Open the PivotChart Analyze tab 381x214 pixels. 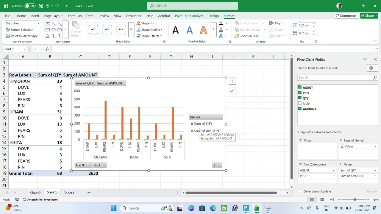189,16
